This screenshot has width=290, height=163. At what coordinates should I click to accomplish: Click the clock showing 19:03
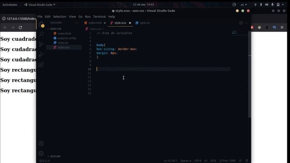[x=143, y=5]
